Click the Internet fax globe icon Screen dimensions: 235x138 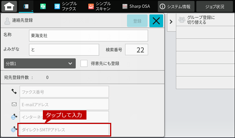(14, 117)
